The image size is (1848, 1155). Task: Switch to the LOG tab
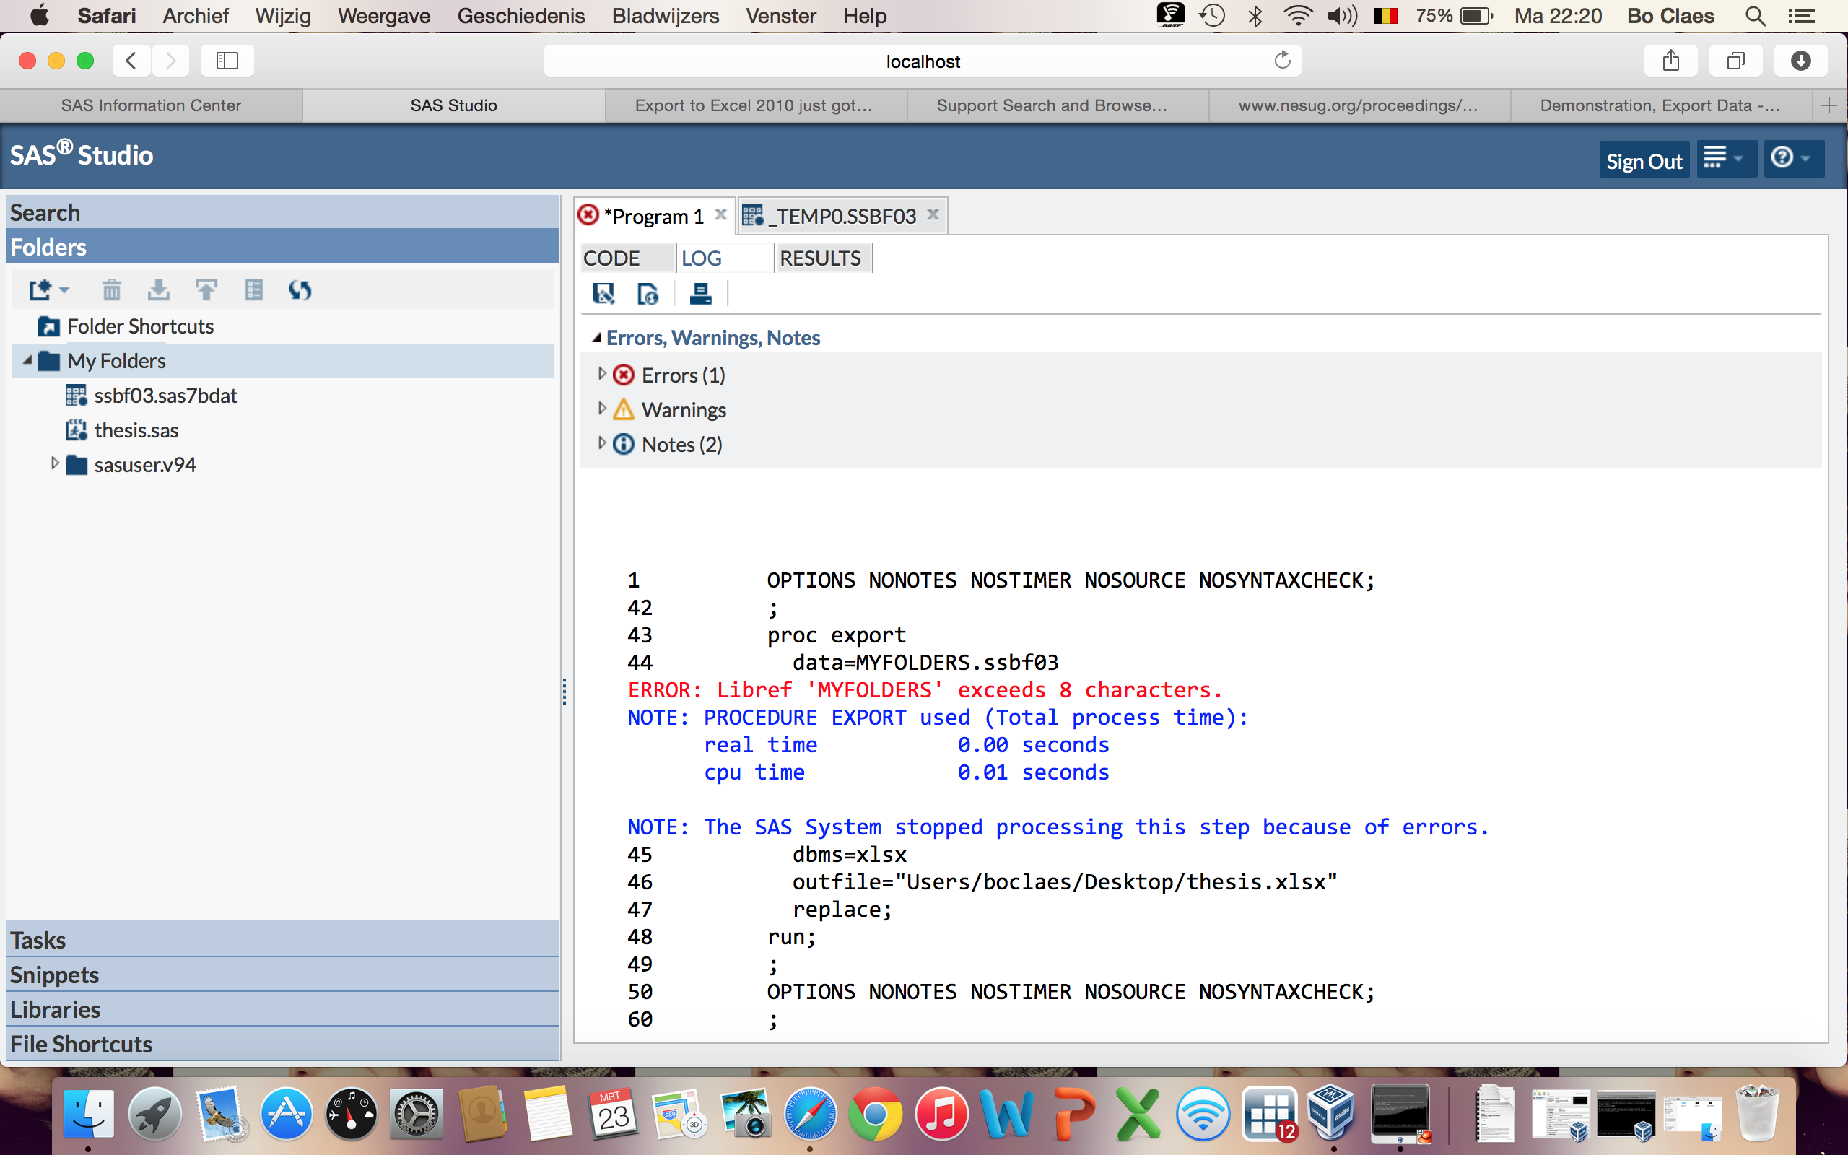[725, 258]
